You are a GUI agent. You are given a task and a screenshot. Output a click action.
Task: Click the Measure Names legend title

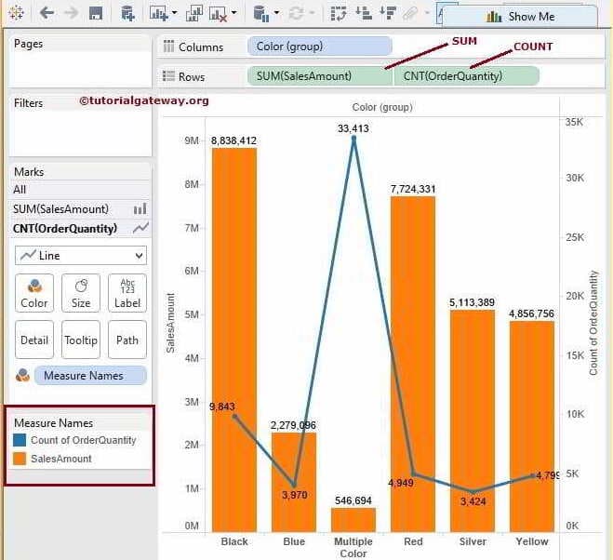point(54,422)
